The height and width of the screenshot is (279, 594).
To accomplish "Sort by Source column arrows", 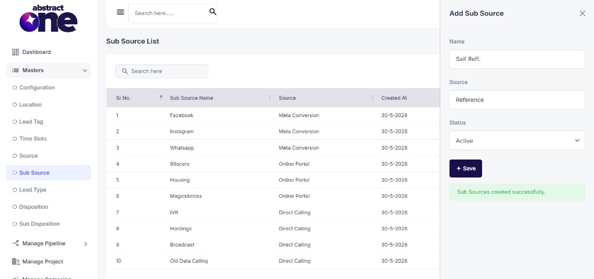I will [372, 97].
